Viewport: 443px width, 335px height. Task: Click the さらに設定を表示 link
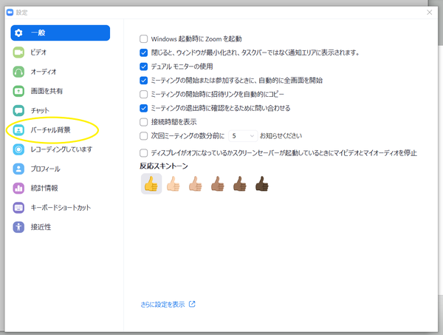162,305
